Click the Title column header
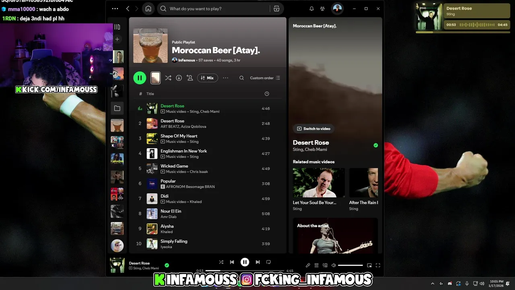 pos(150,93)
